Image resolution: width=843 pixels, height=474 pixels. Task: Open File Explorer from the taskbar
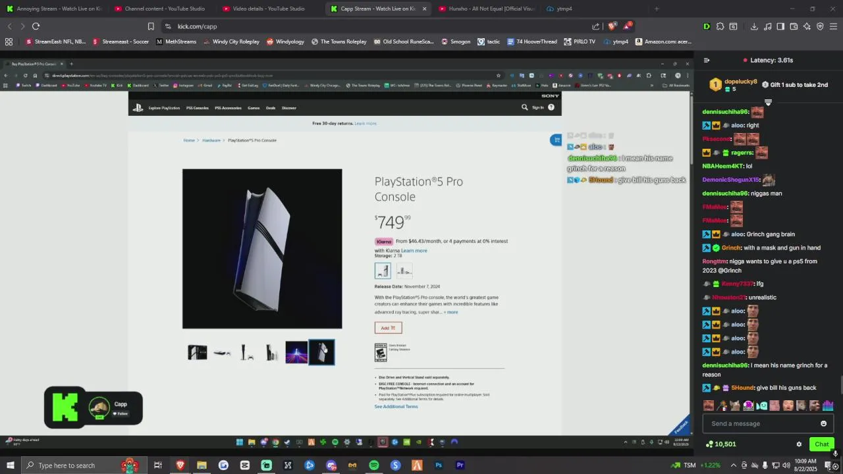[202, 465]
